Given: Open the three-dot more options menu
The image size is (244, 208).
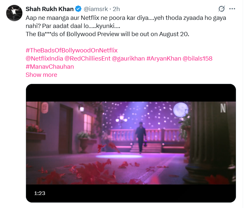Looking at the screenshot, I should [x=232, y=9].
